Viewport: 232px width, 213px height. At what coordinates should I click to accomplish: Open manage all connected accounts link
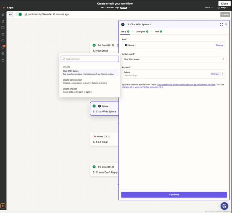(x=142, y=87)
